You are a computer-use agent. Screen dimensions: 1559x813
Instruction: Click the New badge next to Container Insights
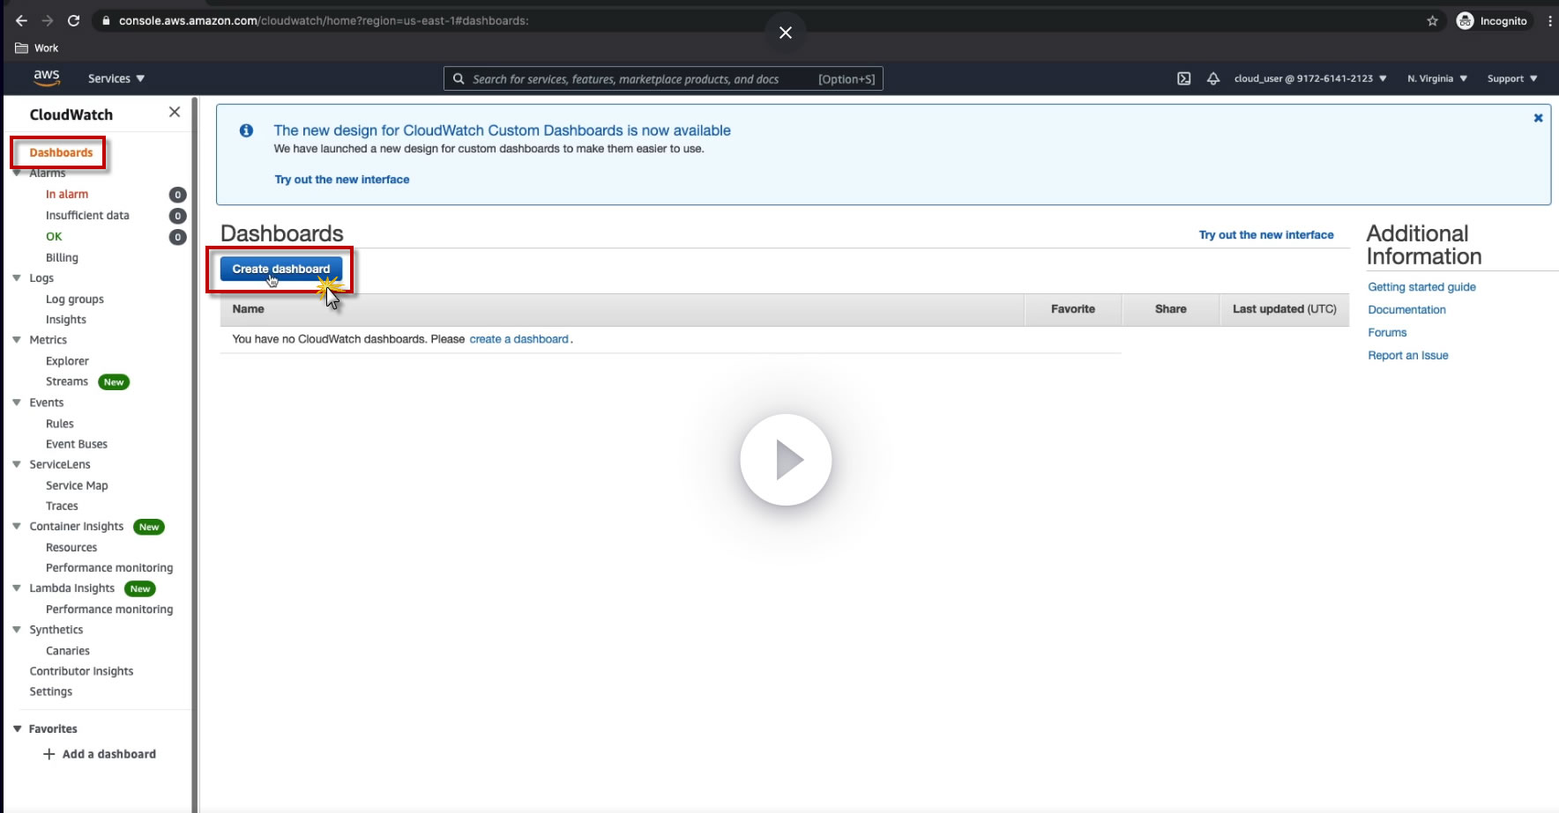tap(149, 528)
